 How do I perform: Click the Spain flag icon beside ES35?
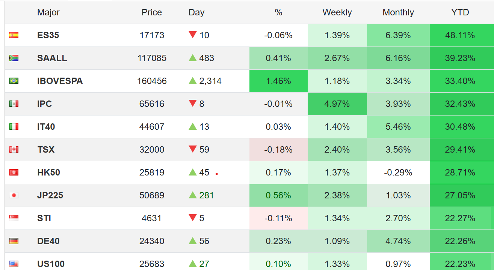pos(14,35)
